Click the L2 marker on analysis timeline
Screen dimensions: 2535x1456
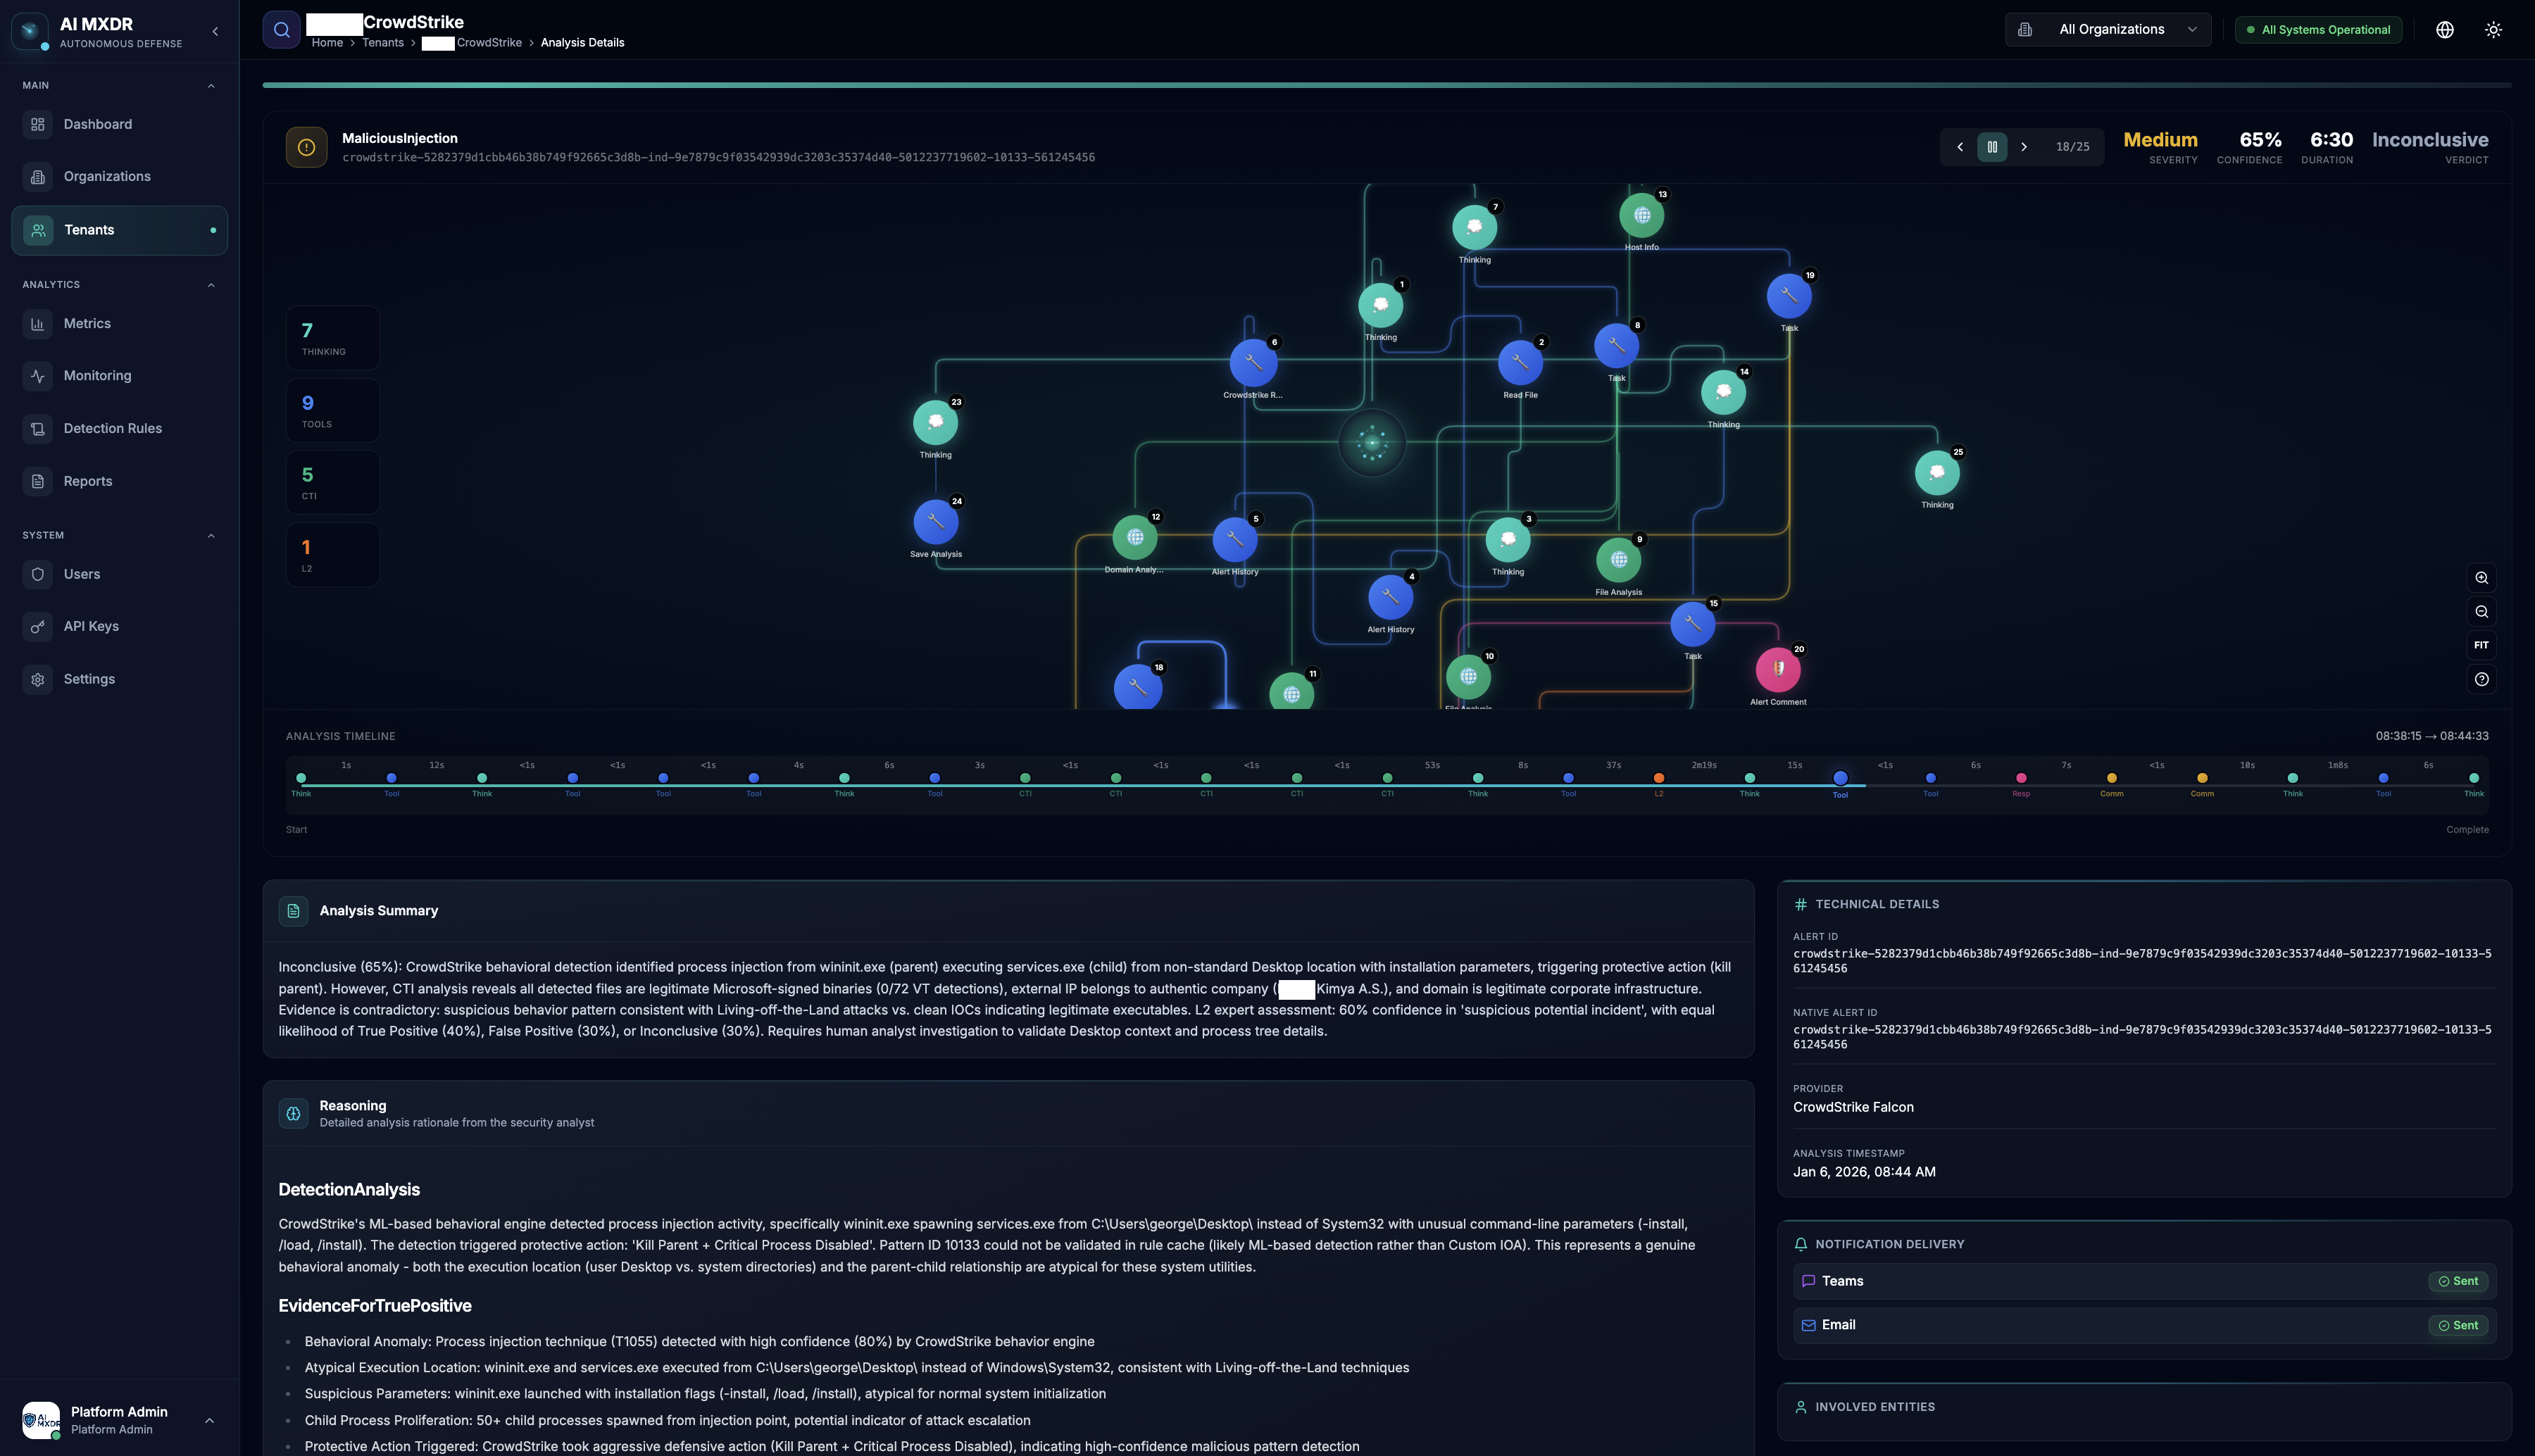[1658, 779]
